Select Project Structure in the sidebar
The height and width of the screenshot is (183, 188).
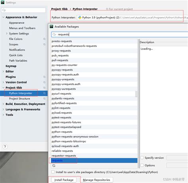click(19, 98)
